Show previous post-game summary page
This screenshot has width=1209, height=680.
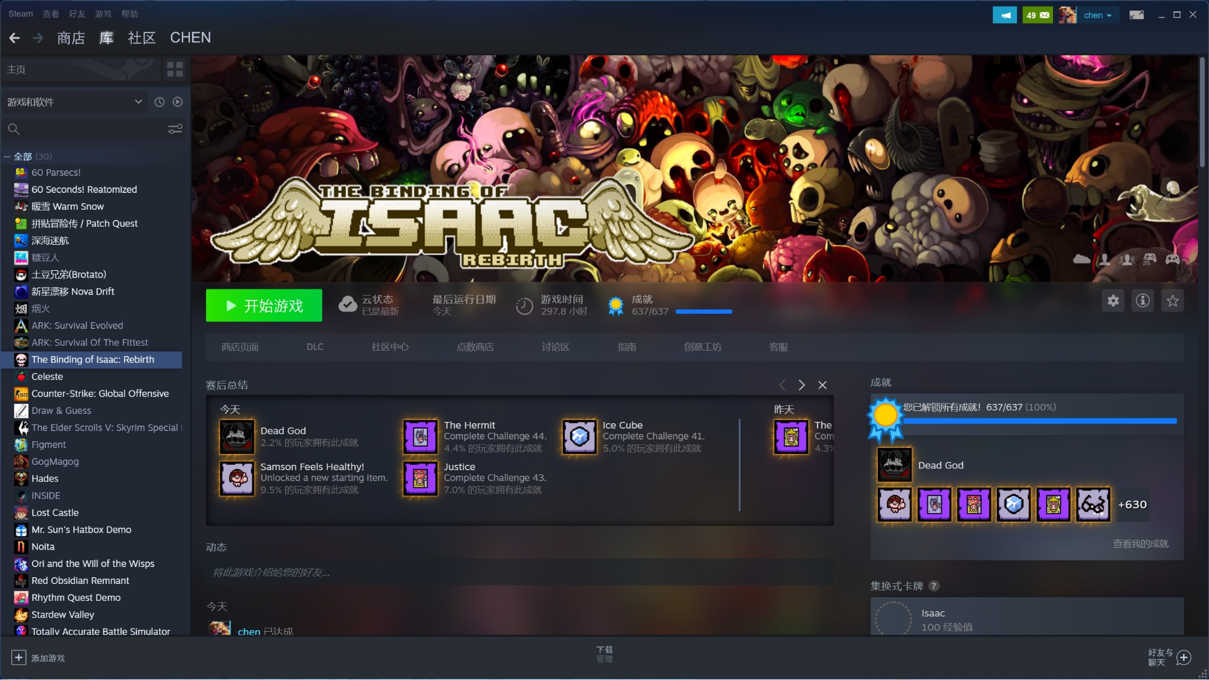[x=782, y=385]
